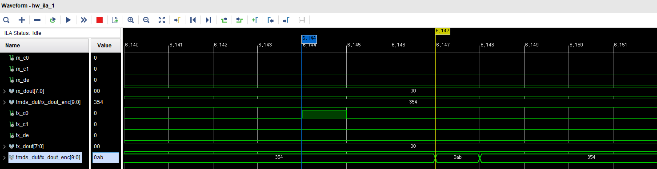Expand the tmds_dut/tx_dout_enc[9:0] bus
Screen dimensions: 657x169
pos(4,157)
